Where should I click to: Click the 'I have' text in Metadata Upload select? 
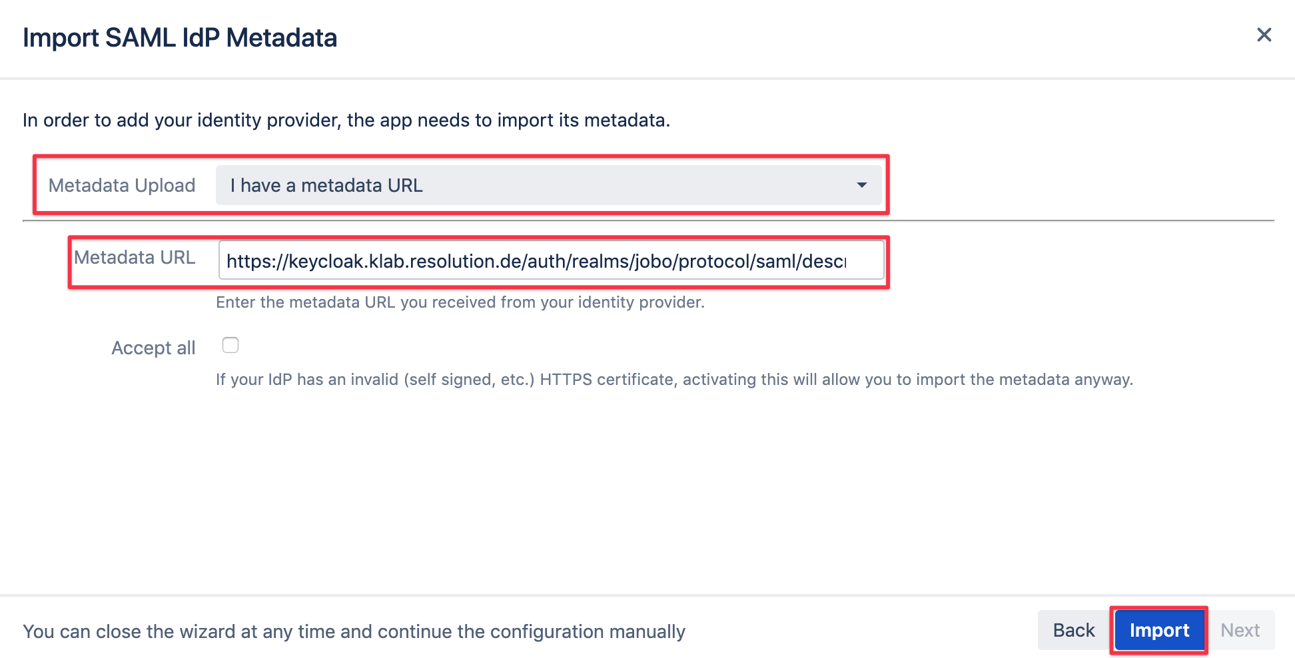pyautogui.click(x=255, y=185)
